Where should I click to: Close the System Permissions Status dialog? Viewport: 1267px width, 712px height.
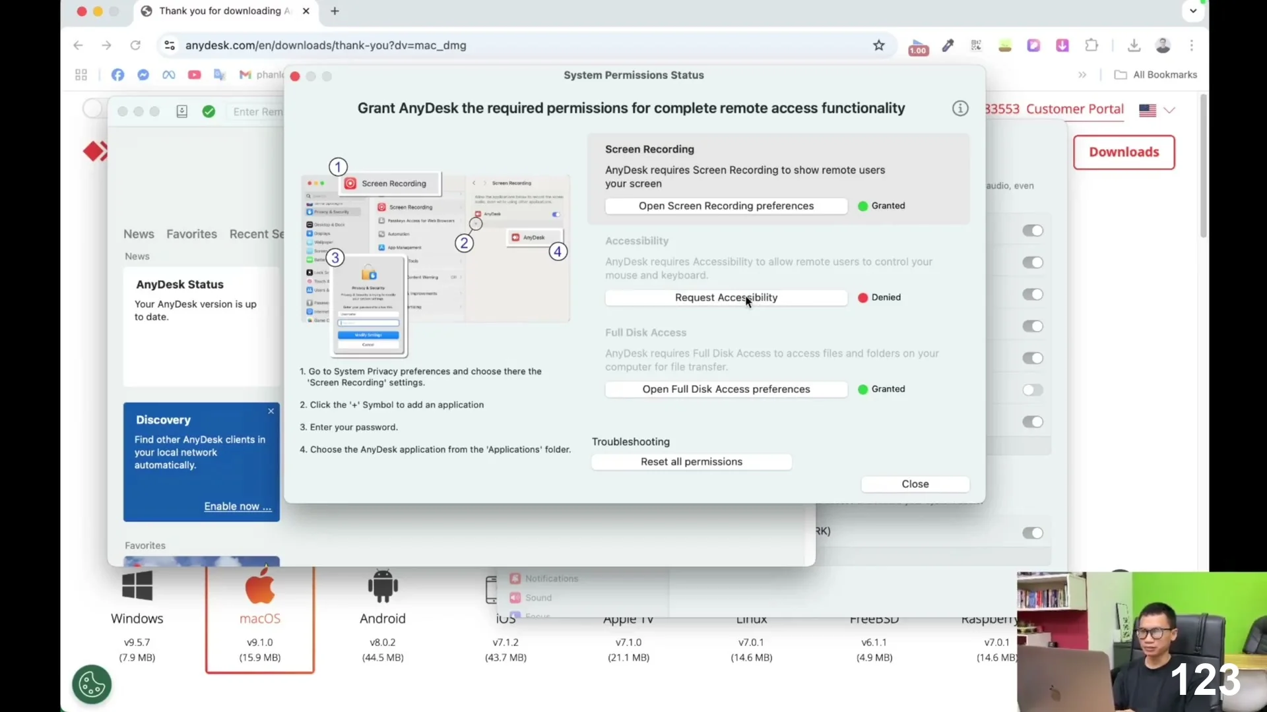click(x=915, y=484)
